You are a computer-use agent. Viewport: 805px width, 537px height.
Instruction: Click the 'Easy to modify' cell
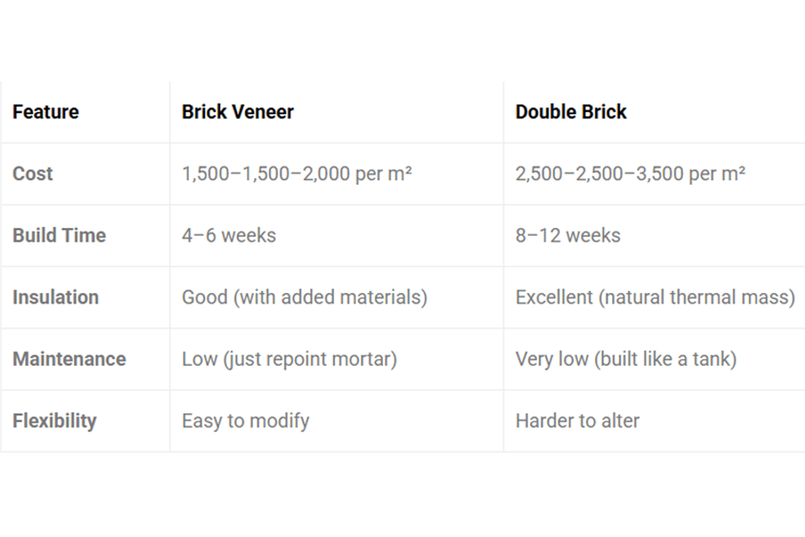pyautogui.click(x=246, y=421)
